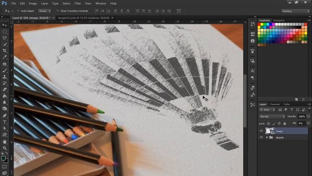The height and width of the screenshot is (176, 312).
Task: Select the Horizontal Type tool
Action: 4,122
